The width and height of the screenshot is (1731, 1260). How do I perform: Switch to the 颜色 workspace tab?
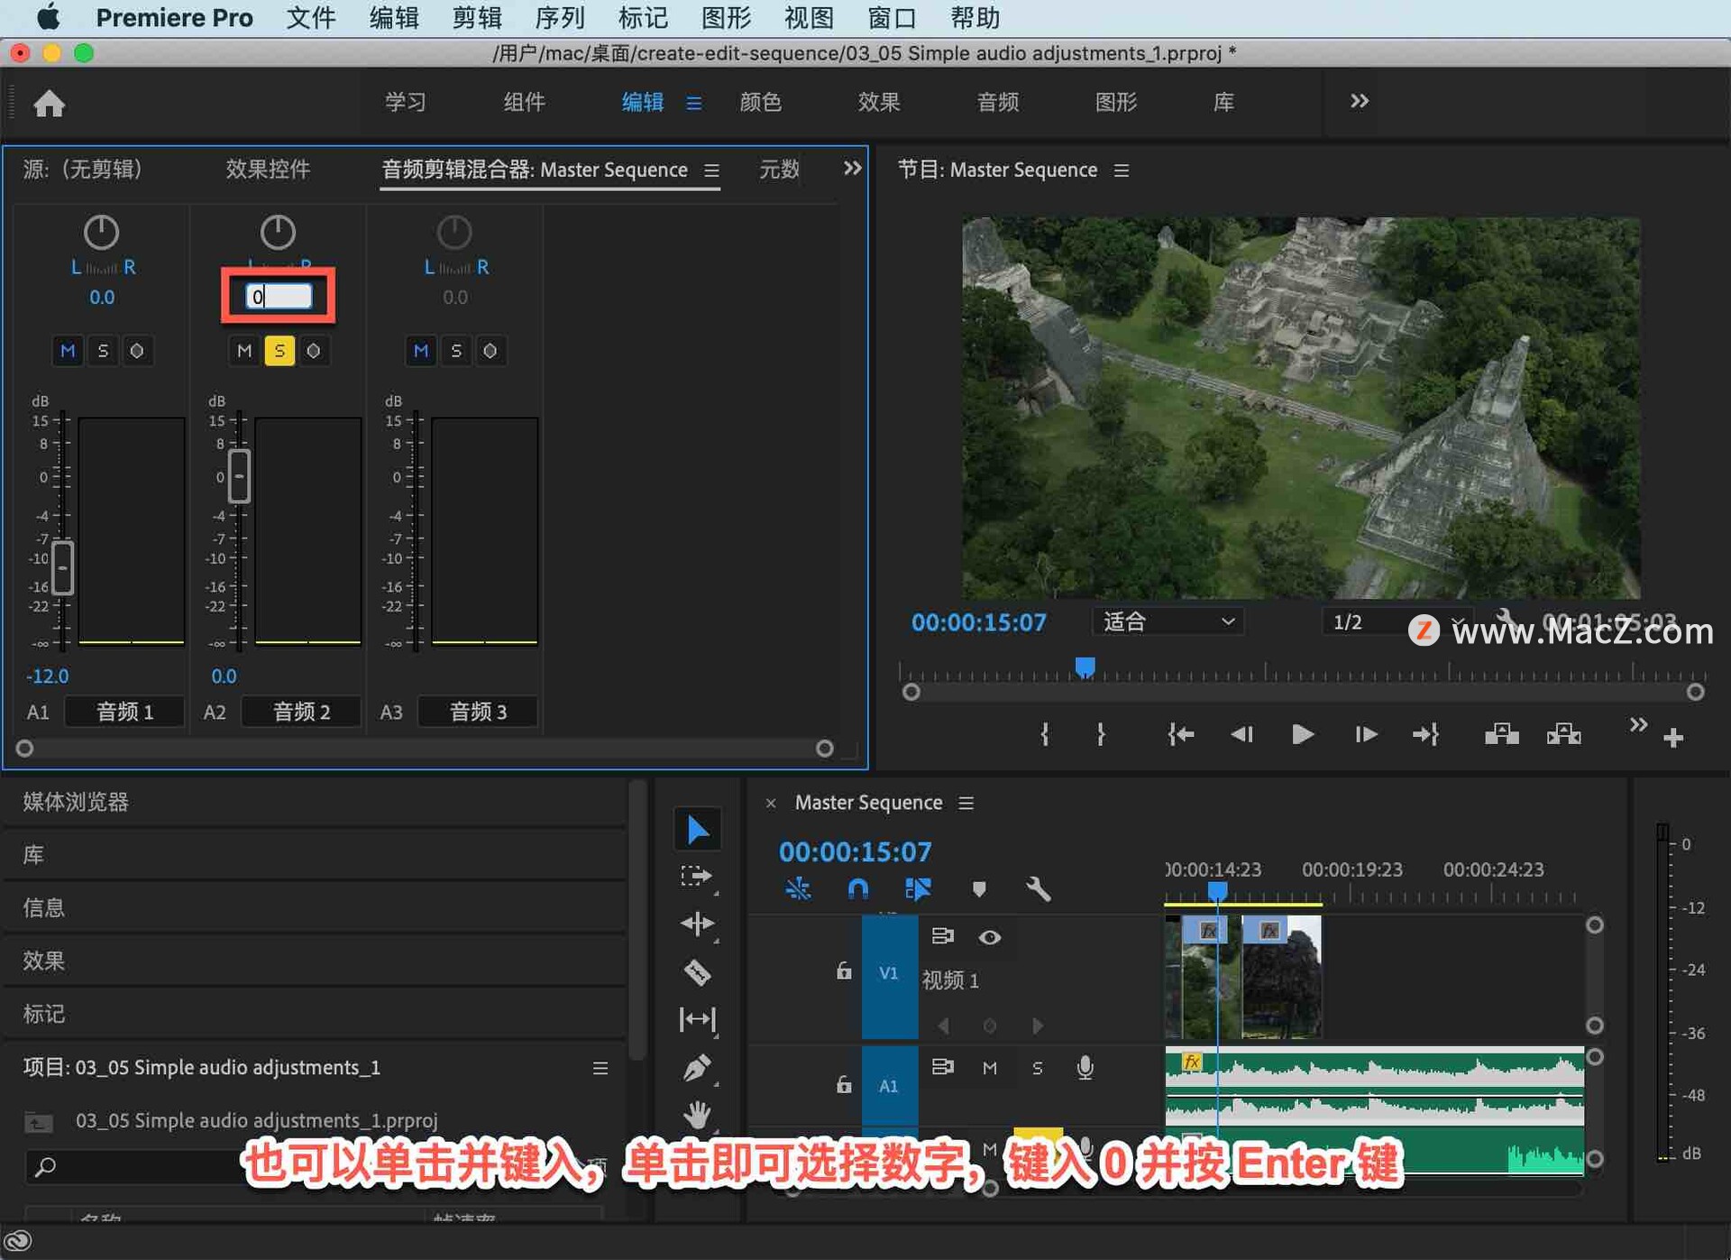coord(760,102)
